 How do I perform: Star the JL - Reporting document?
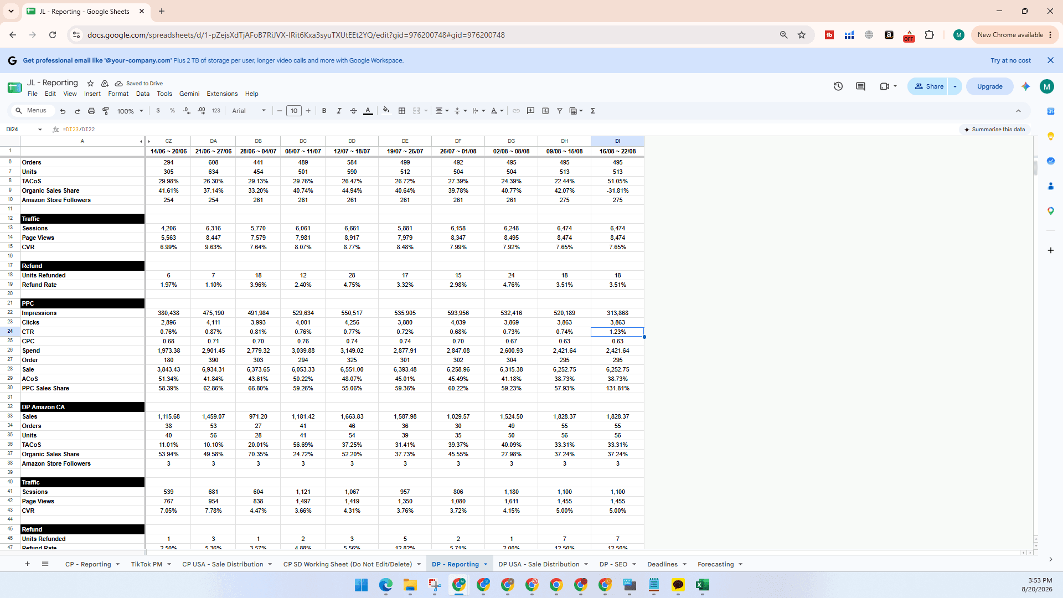pyautogui.click(x=90, y=84)
